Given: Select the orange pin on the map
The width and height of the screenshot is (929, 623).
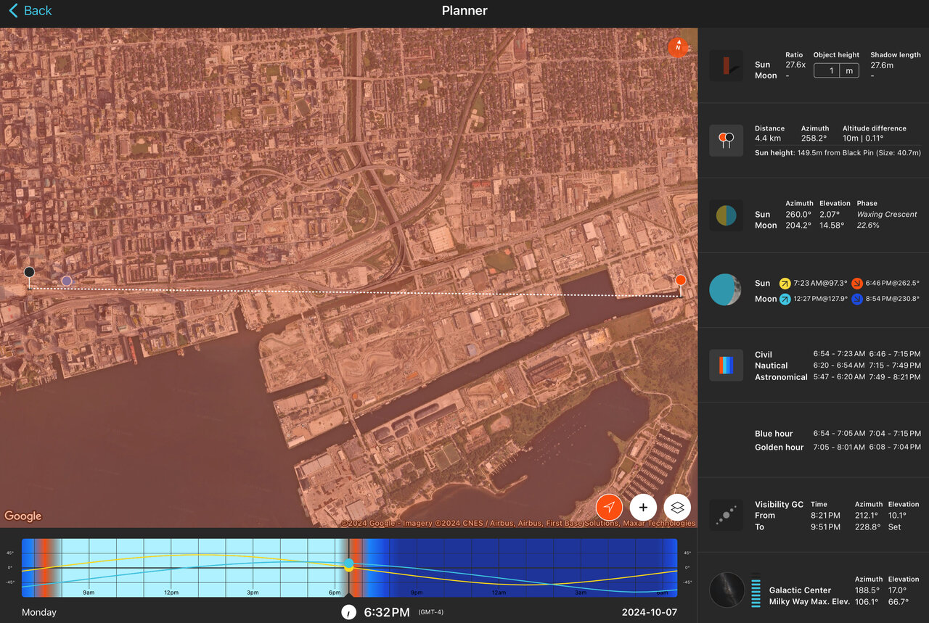Looking at the screenshot, I should coord(680,281).
